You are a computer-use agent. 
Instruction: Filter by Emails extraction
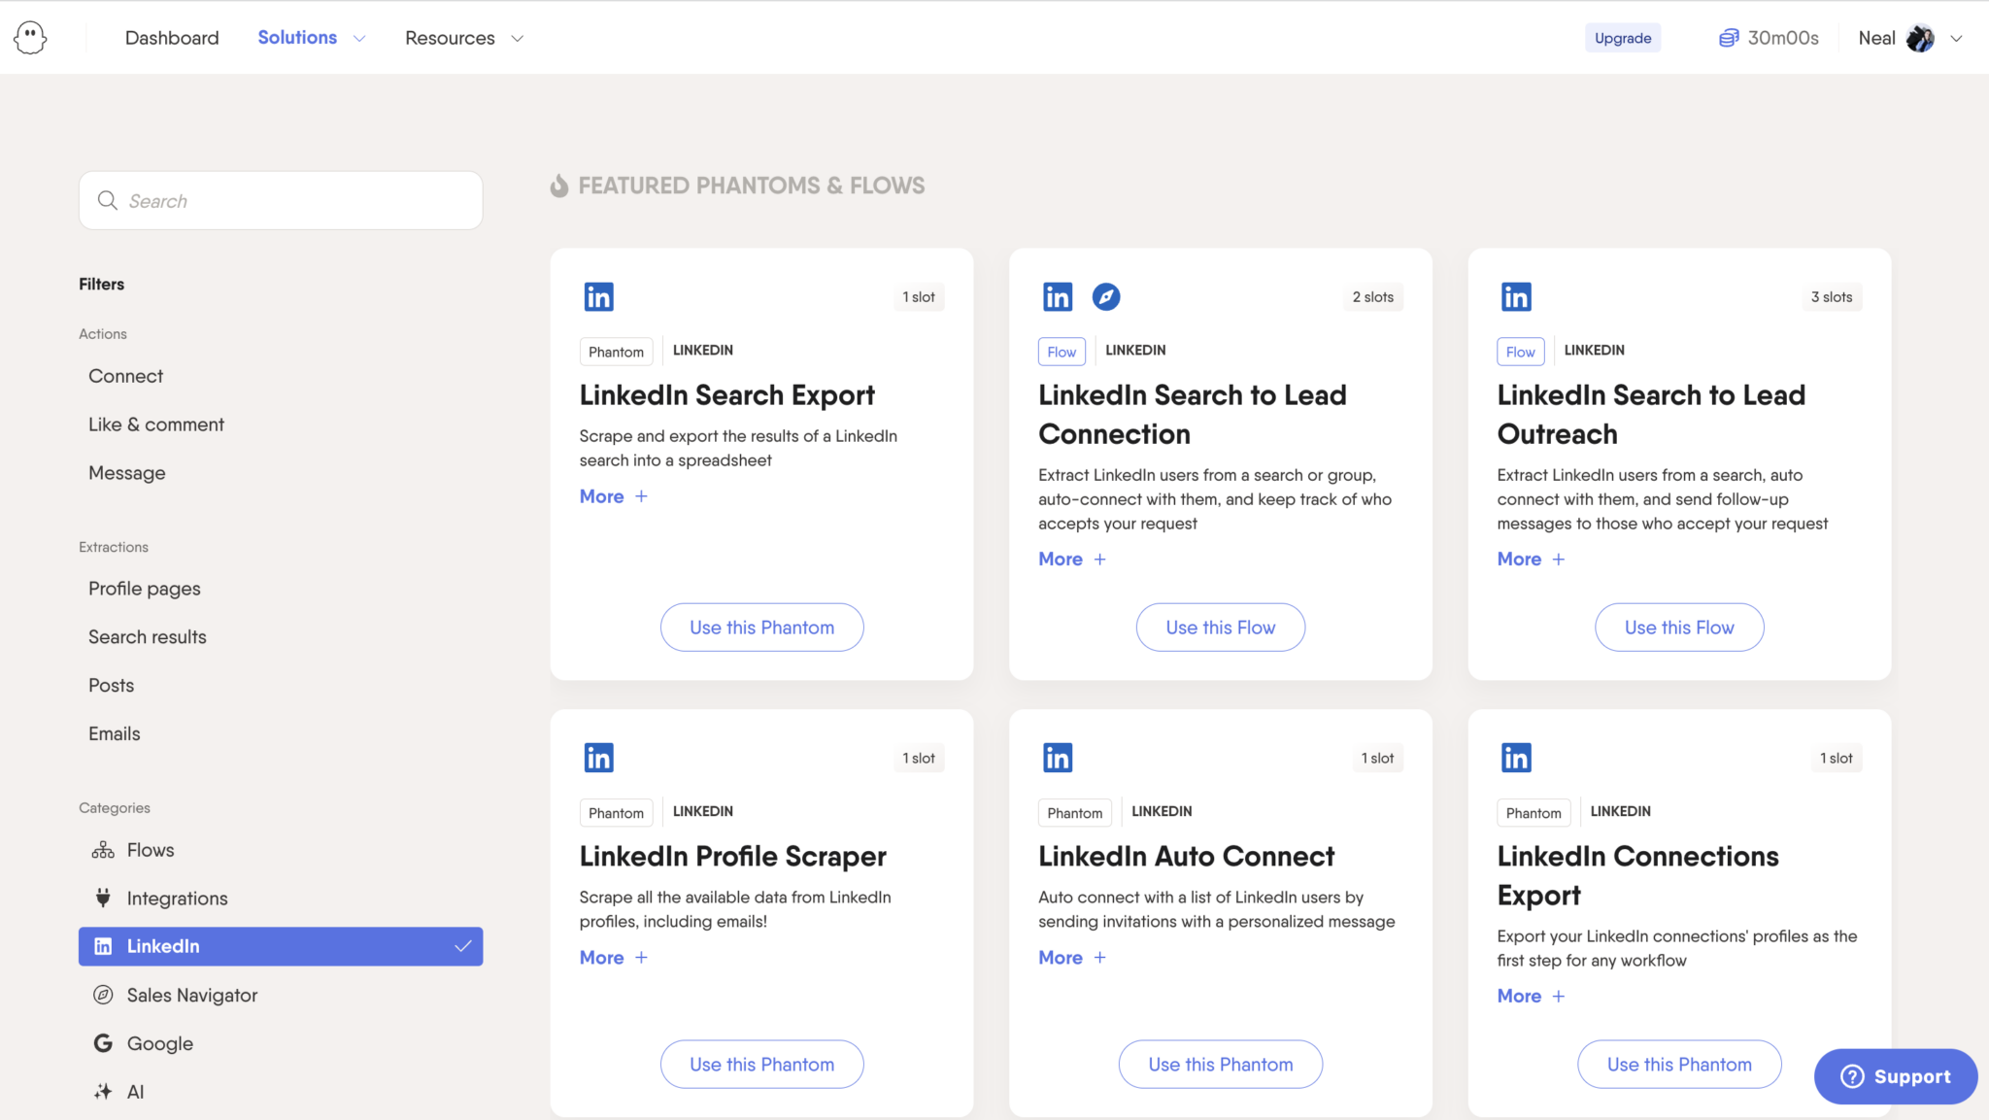pyautogui.click(x=115, y=734)
